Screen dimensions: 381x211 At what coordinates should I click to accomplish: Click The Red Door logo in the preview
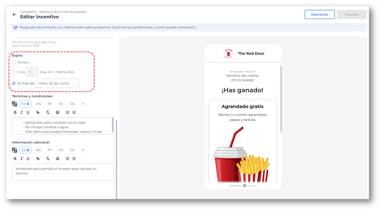[x=228, y=53]
